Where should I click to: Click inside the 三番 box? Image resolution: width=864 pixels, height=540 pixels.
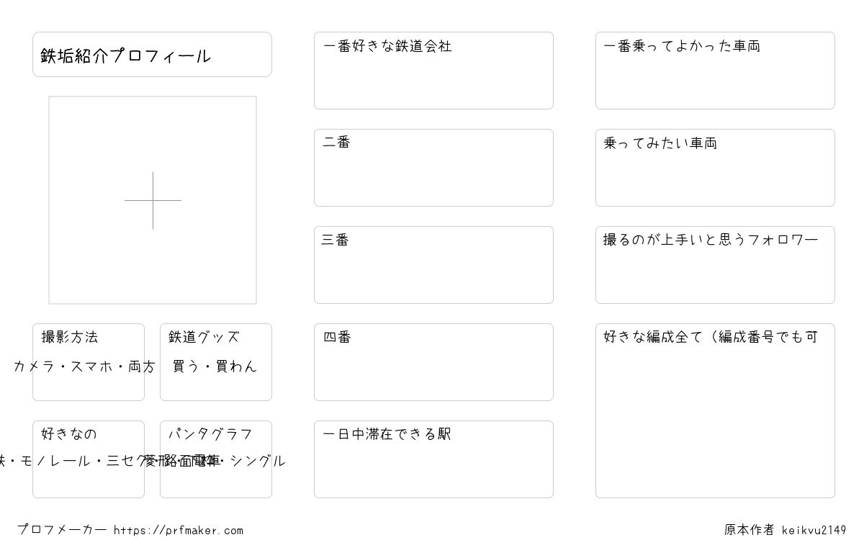coord(433,265)
